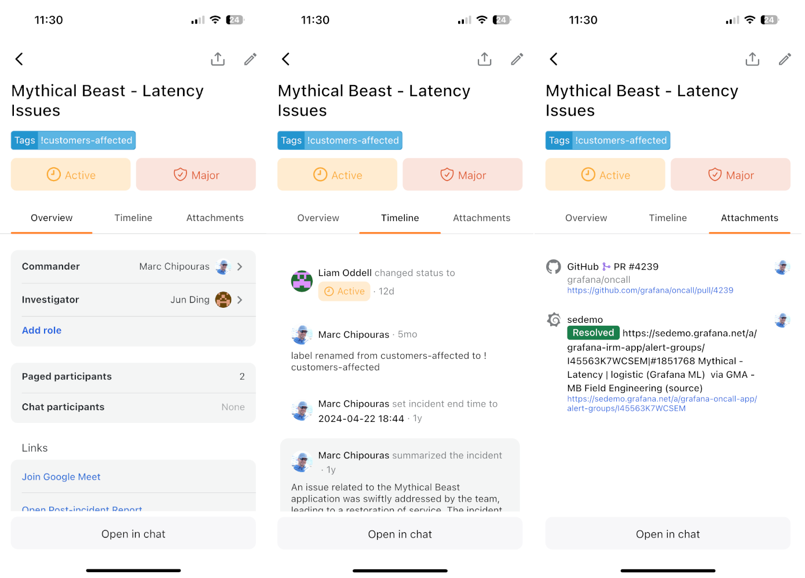Click the Grafana icon beside sedemo attachment
The image size is (805, 578).
pyautogui.click(x=554, y=319)
